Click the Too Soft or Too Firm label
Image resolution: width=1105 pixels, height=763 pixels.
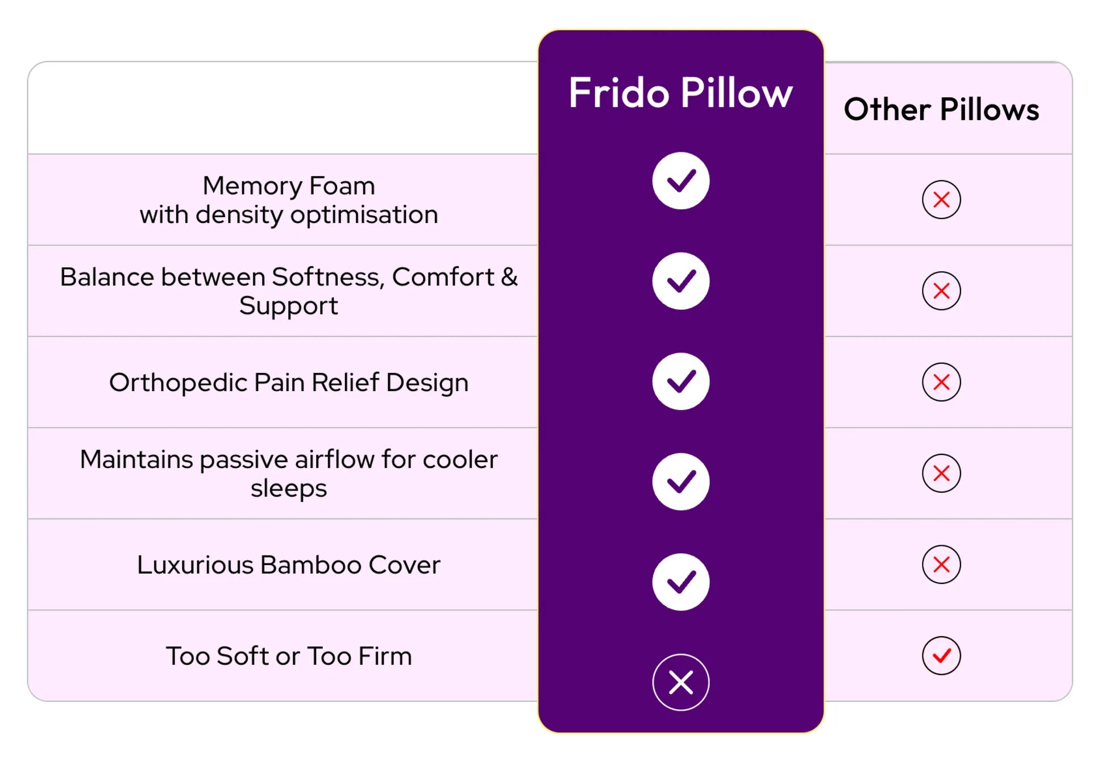(x=289, y=656)
